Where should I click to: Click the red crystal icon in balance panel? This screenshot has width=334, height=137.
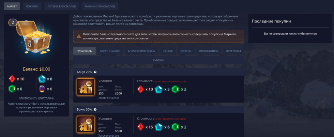12,79
